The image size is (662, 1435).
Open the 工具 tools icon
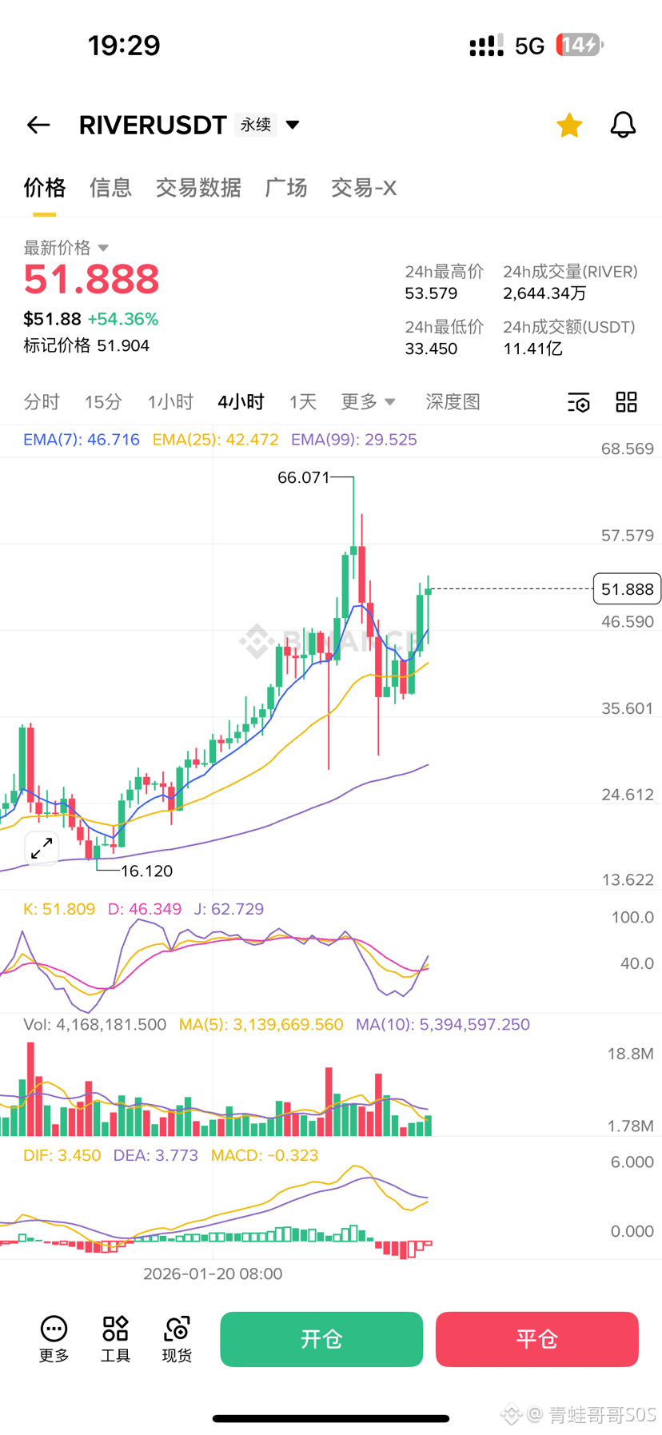115,1339
